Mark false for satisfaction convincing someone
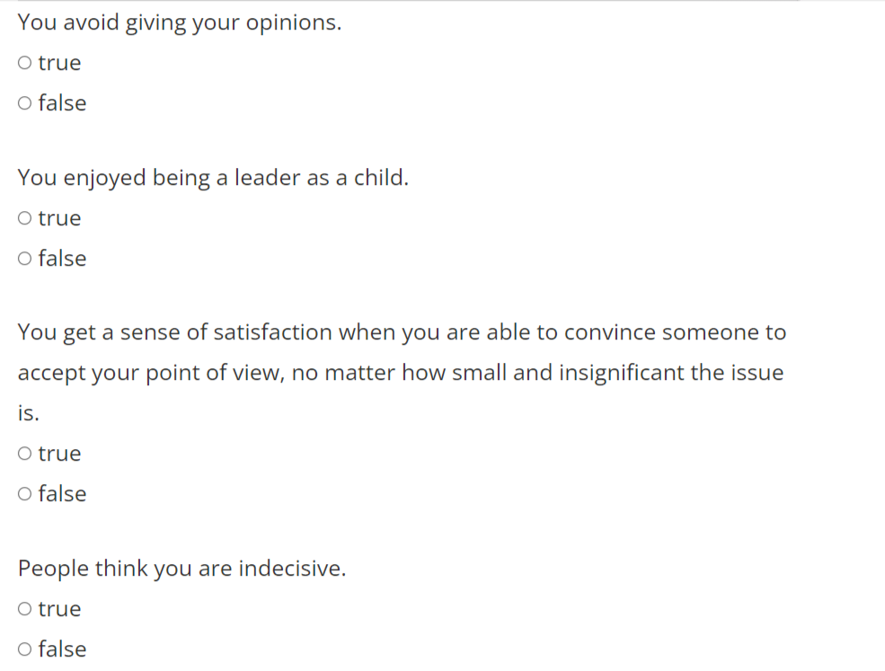The width and height of the screenshot is (885, 671). (x=24, y=494)
